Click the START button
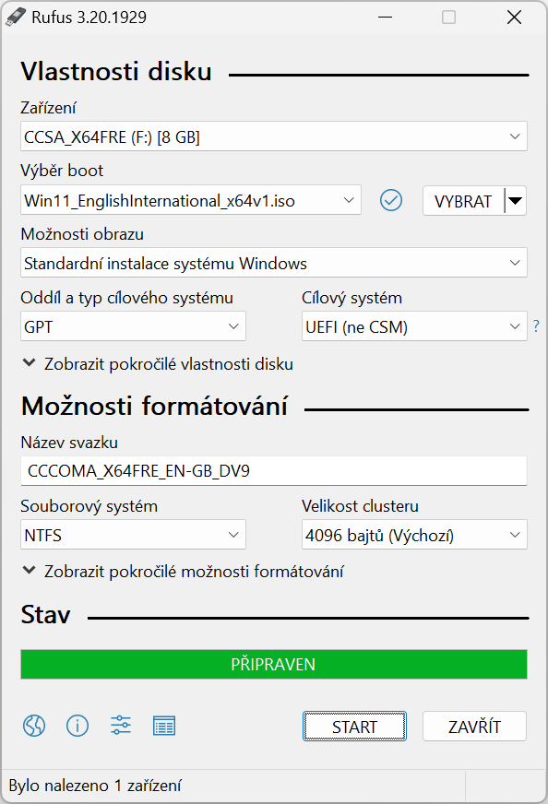This screenshot has height=804, width=548. coord(354,726)
